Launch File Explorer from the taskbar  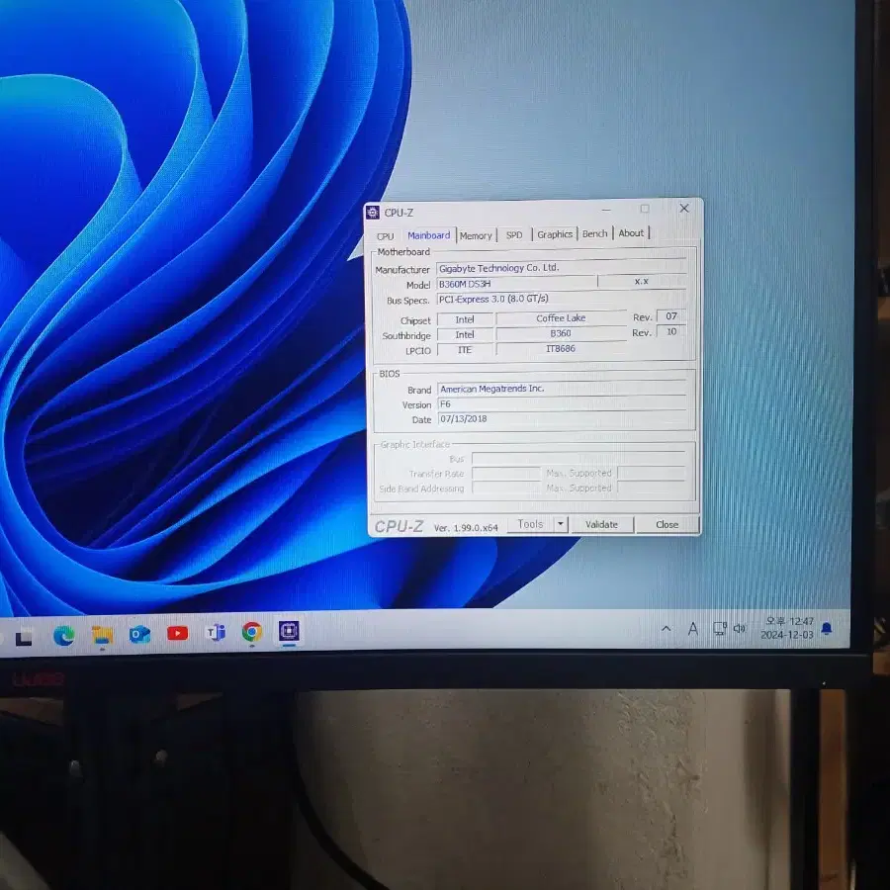pos(102,635)
